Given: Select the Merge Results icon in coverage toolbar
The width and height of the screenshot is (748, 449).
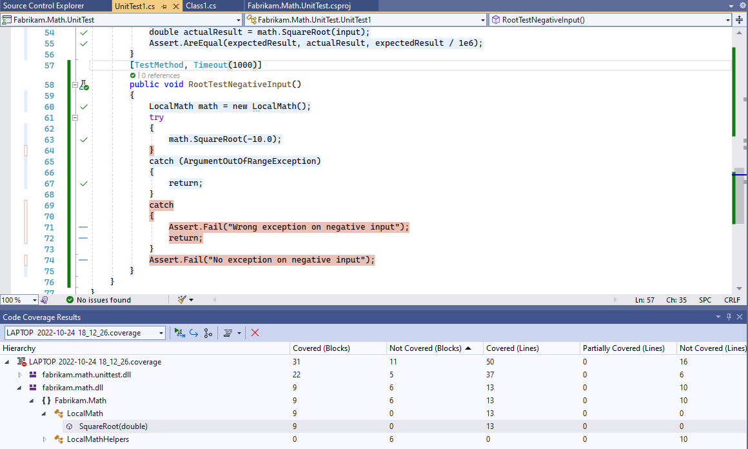Looking at the screenshot, I should pyautogui.click(x=208, y=332).
